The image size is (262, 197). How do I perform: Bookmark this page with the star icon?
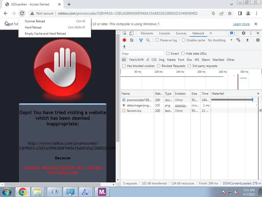230,13
